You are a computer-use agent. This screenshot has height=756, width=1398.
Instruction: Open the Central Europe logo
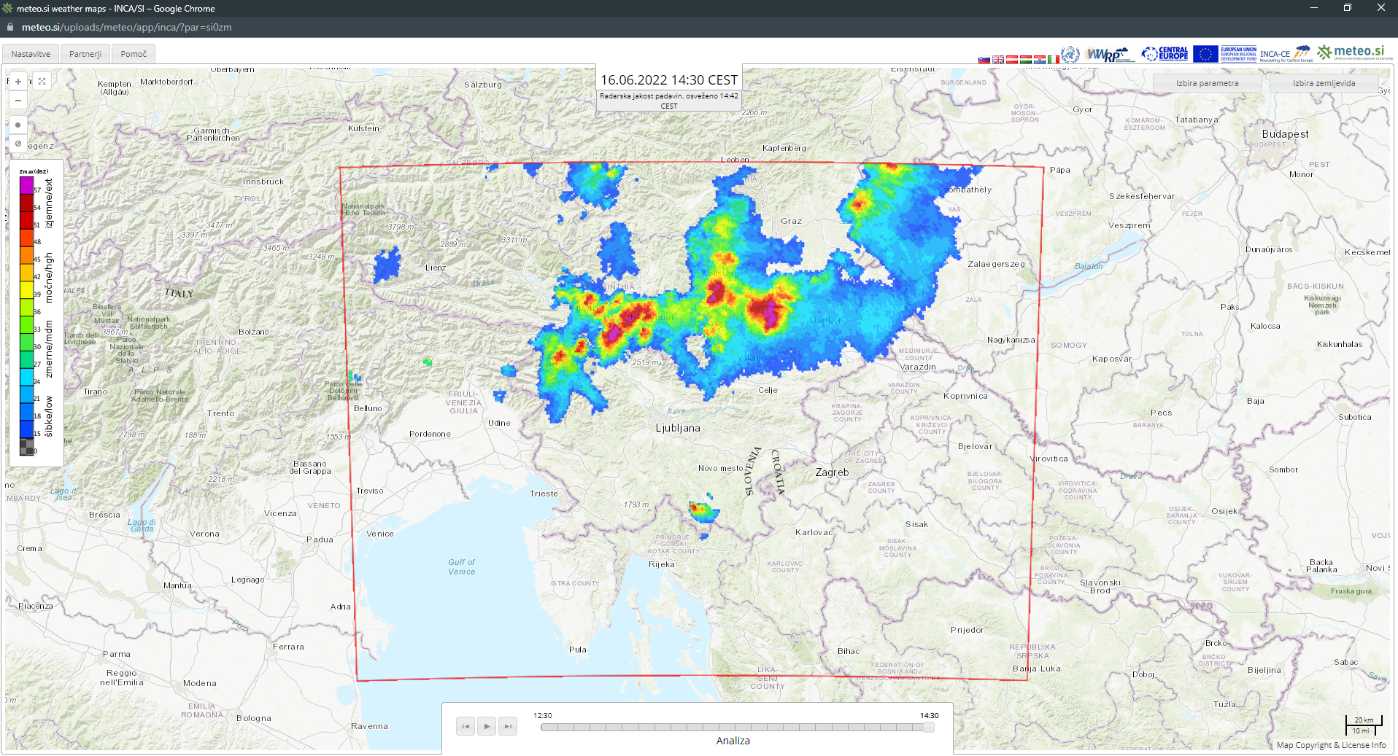click(x=1165, y=55)
